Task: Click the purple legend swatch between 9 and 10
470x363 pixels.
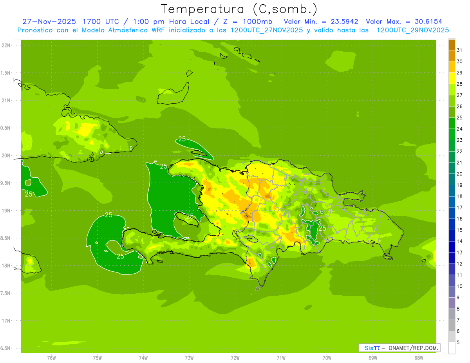Action: [452, 292]
